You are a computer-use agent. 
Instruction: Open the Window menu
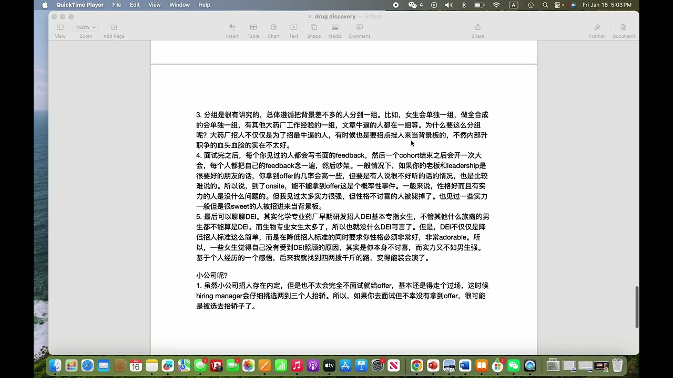(179, 5)
